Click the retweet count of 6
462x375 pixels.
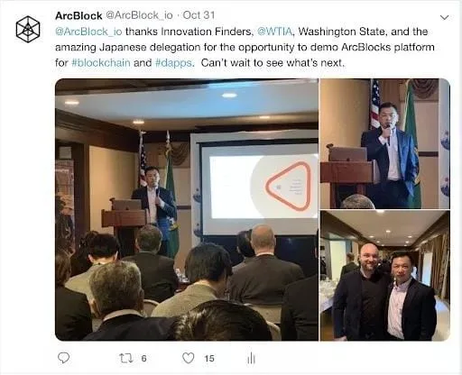point(143,358)
